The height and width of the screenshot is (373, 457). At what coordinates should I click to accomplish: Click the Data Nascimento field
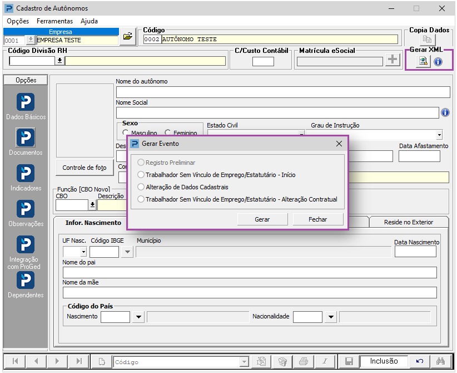(415, 252)
